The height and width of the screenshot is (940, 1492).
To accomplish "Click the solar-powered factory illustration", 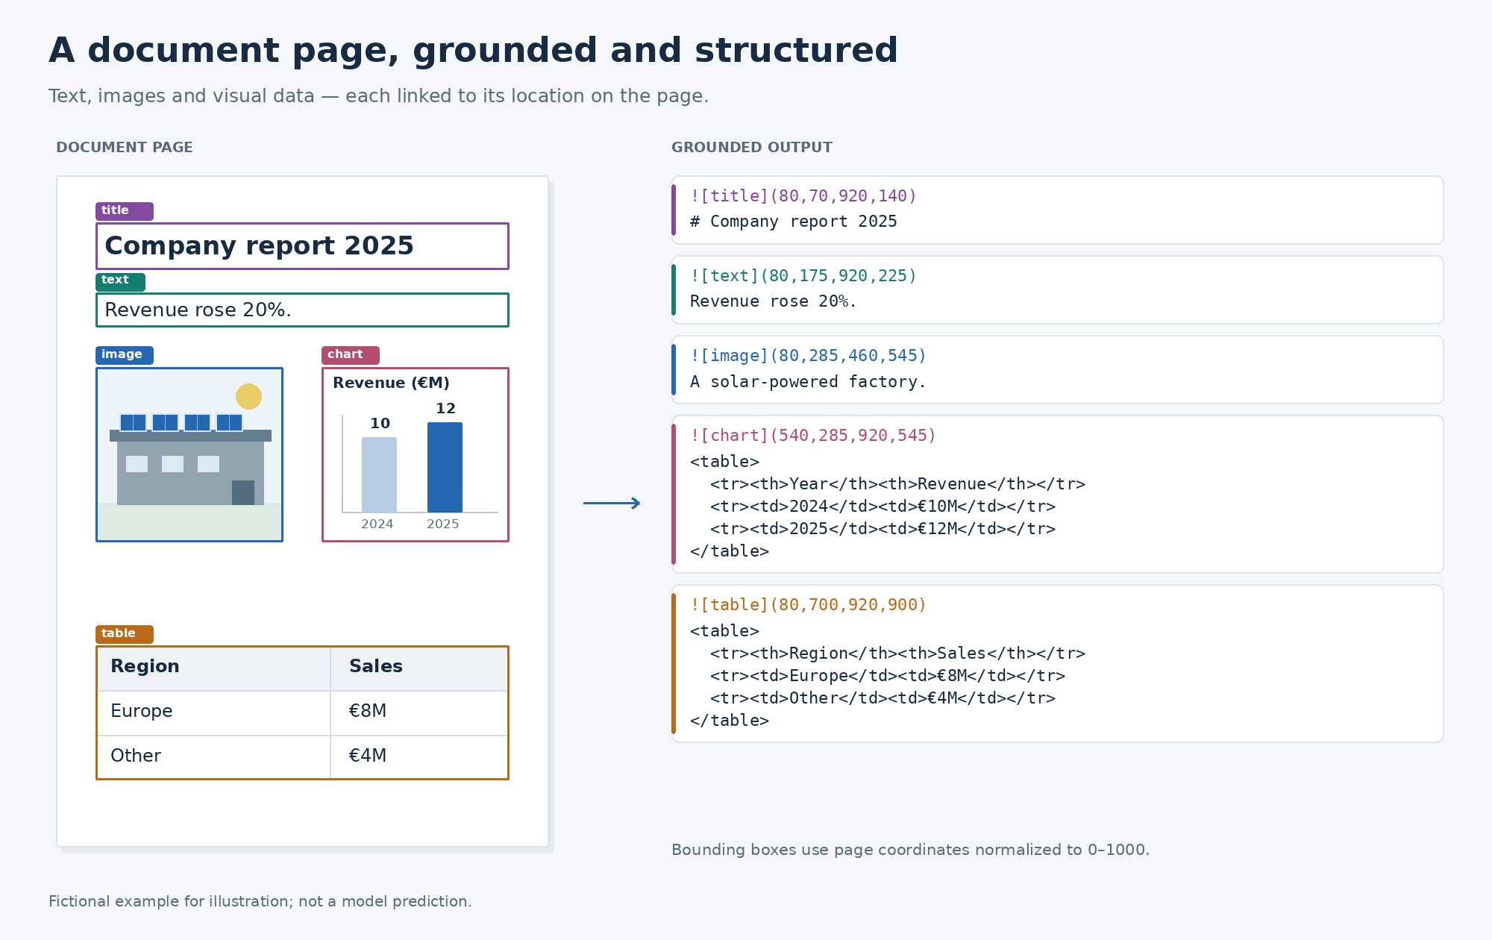I will click(189, 454).
